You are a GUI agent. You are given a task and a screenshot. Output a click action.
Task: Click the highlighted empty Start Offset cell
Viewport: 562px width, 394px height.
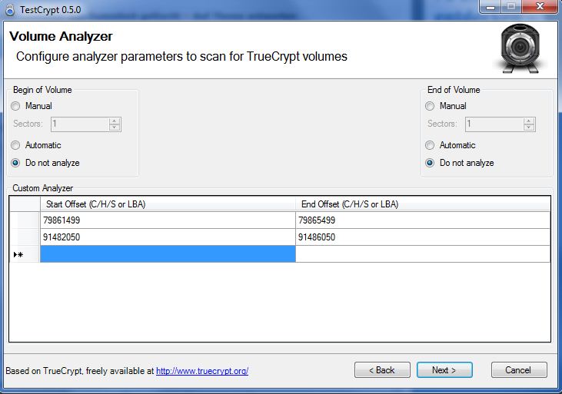pos(168,254)
